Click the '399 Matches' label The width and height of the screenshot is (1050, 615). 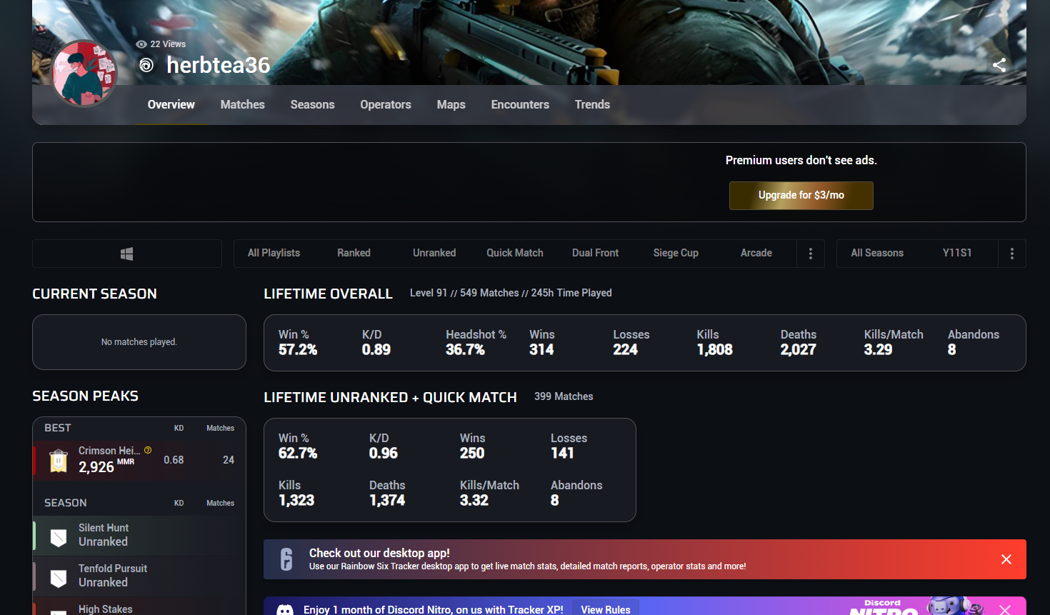point(564,396)
